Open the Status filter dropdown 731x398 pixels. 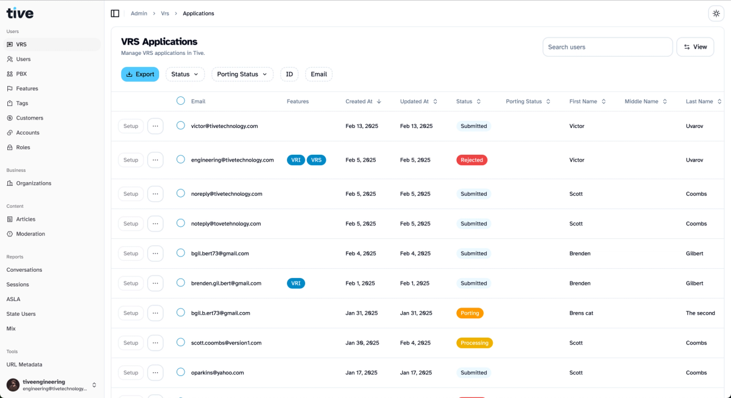pyautogui.click(x=185, y=73)
